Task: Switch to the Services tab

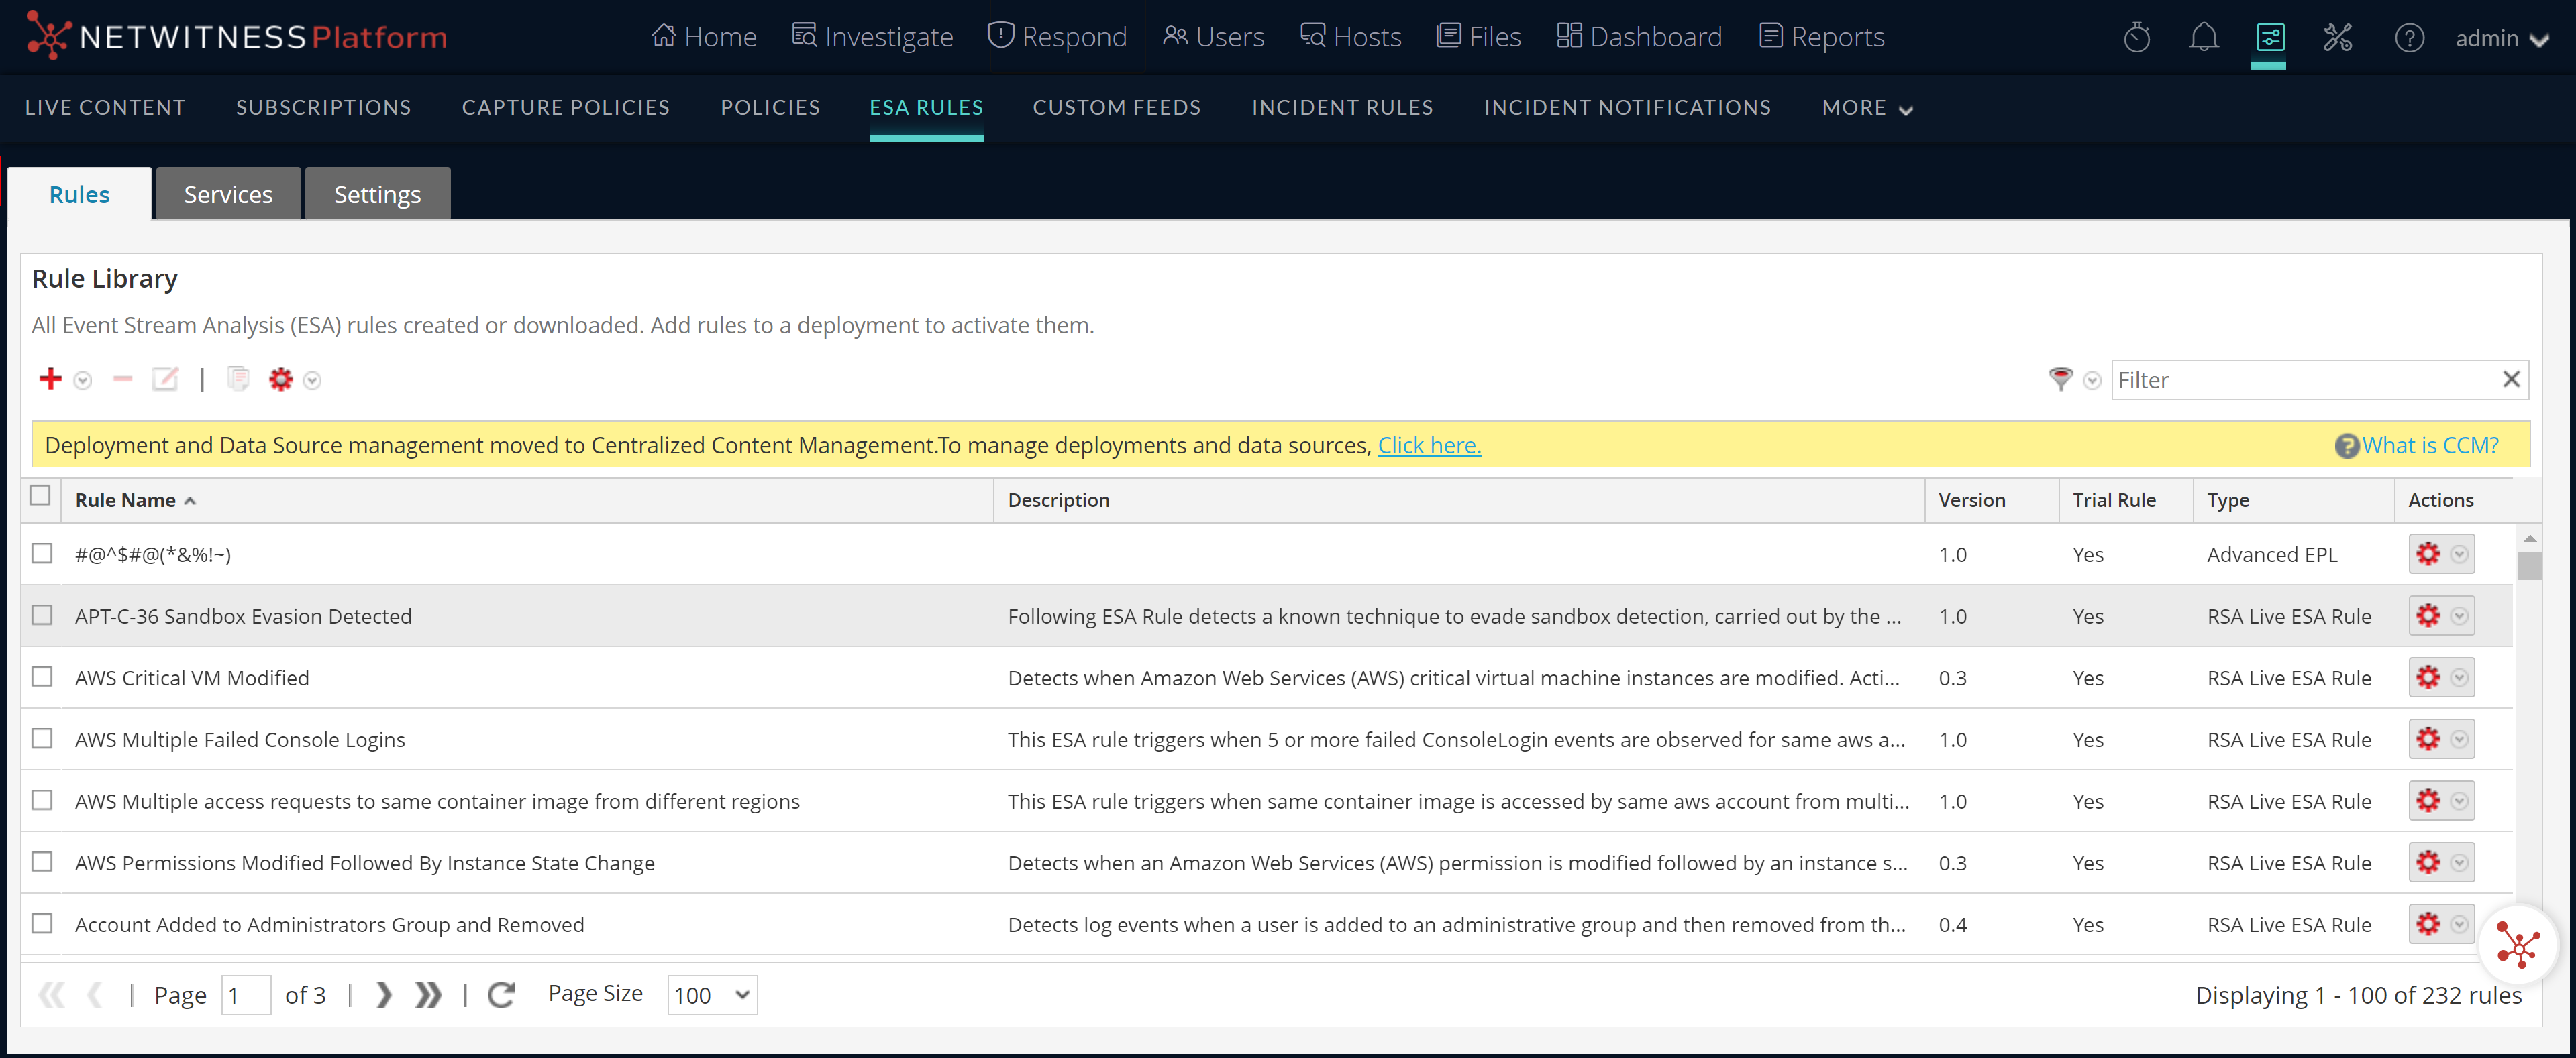Action: coord(228,194)
